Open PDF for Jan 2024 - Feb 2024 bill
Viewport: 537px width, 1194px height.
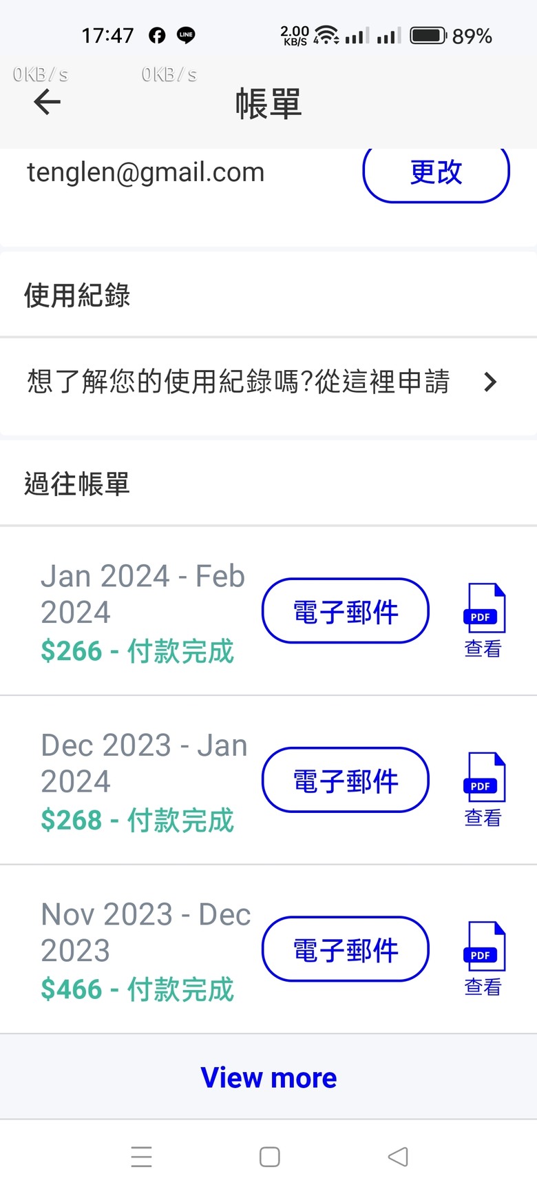tap(484, 619)
